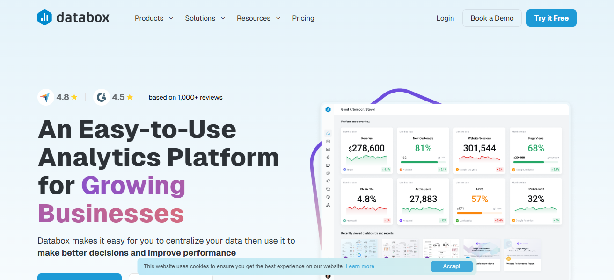The height and width of the screenshot is (280, 614).
Task: Select the Home icon in the dashboard sidebar
Action: (328, 133)
